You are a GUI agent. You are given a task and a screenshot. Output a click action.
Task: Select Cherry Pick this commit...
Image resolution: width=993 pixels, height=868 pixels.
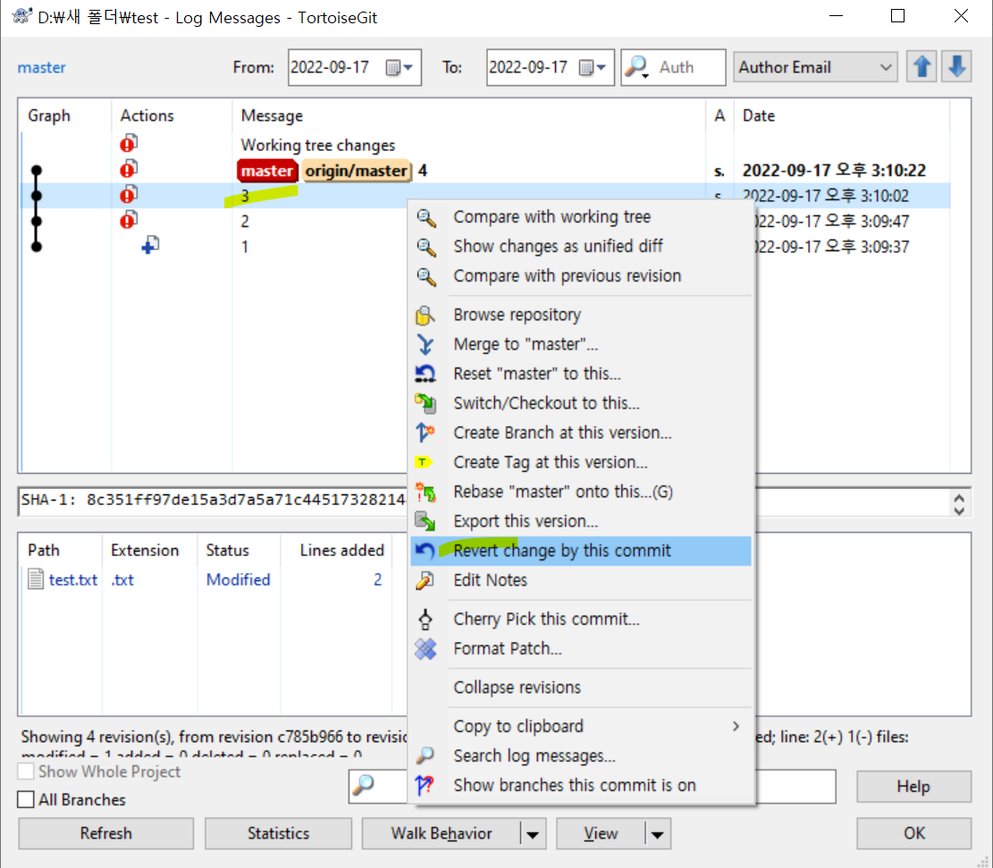(581, 619)
